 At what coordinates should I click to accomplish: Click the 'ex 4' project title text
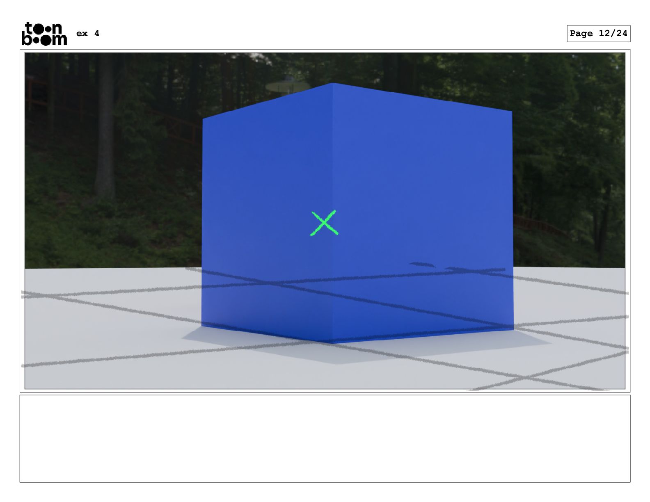click(x=88, y=33)
